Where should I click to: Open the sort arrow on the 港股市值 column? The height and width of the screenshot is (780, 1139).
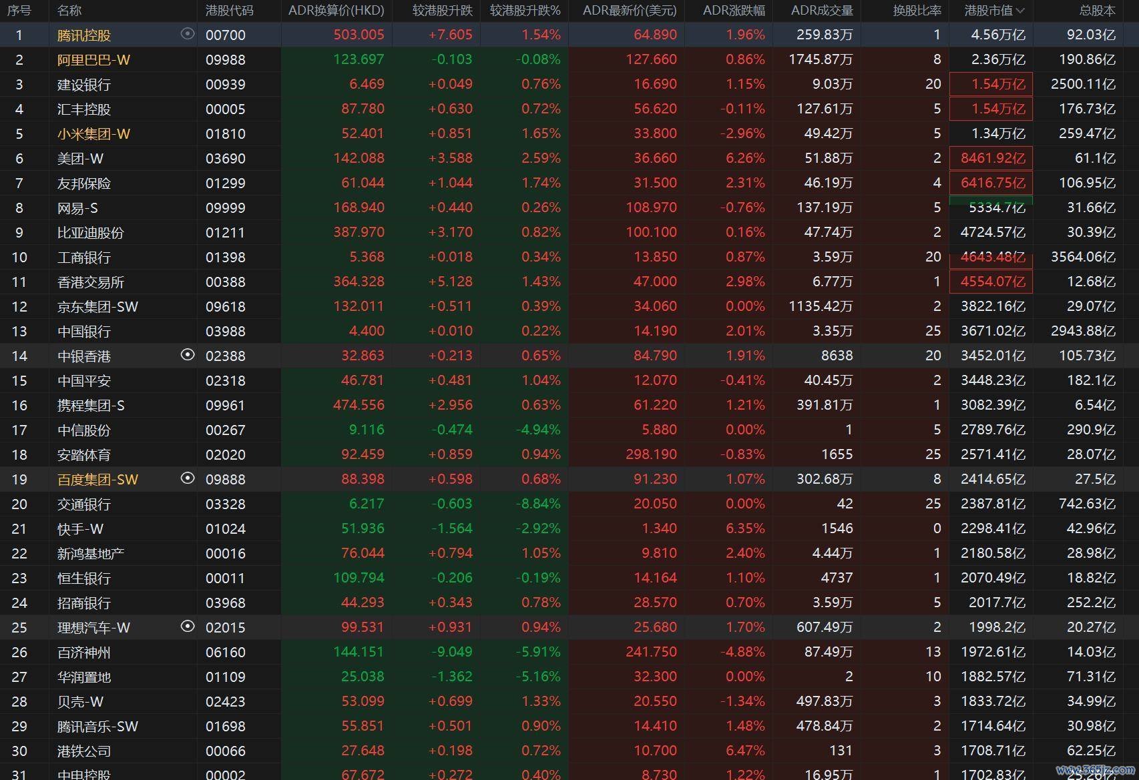click(x=1020, y=11)
